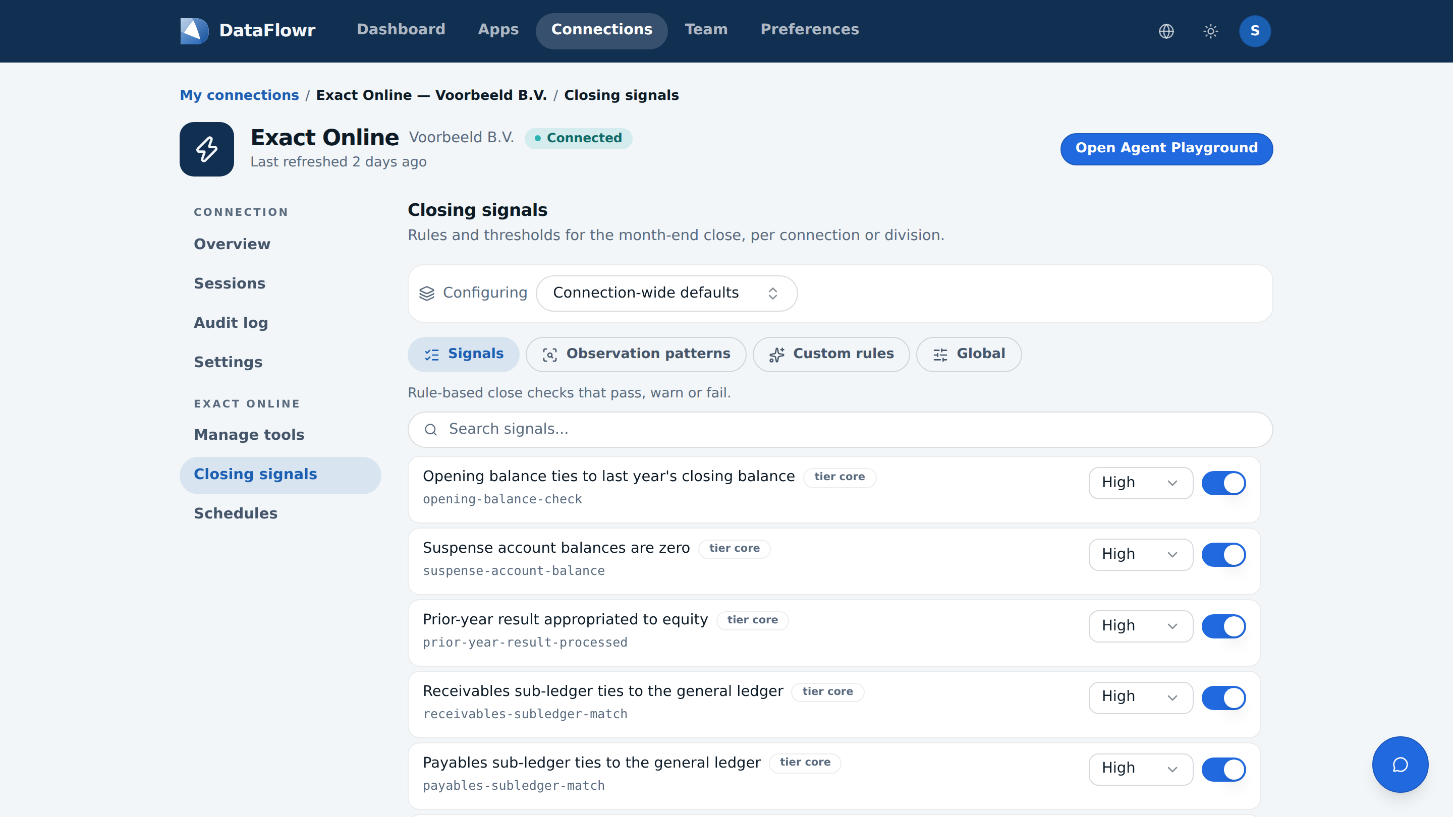This screenshot has height=817, width=1453.
Task: Click the payables-subledger-match identifier text
Action: [513, 786]
